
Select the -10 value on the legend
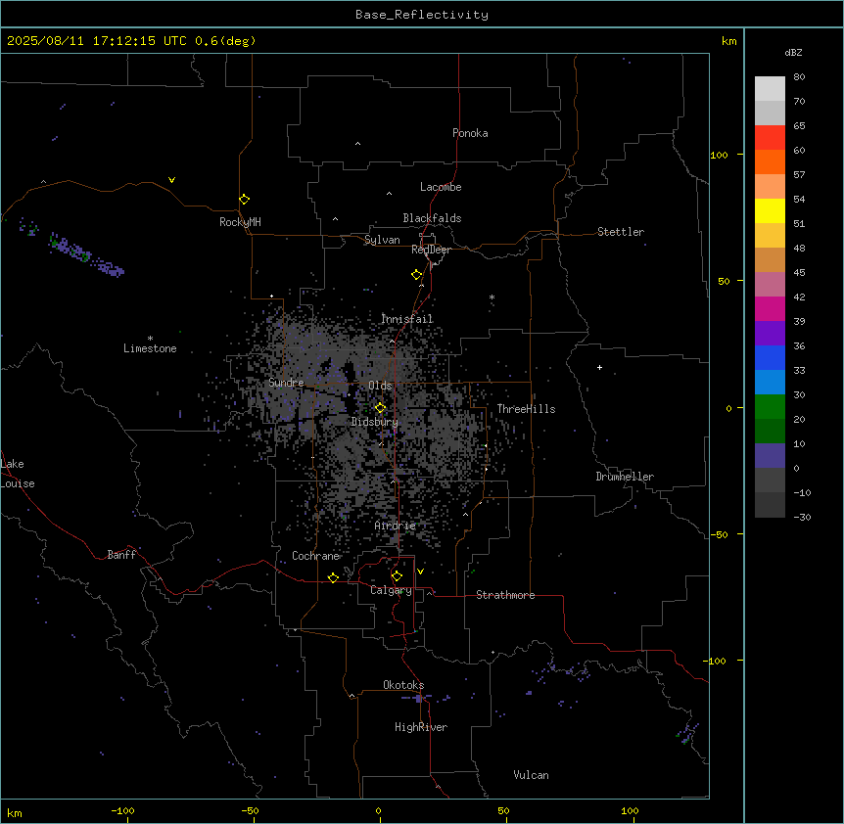coord(803,492)
